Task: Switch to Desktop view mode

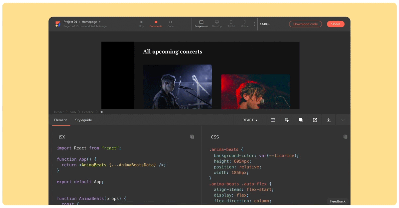Action: (217, 24)
